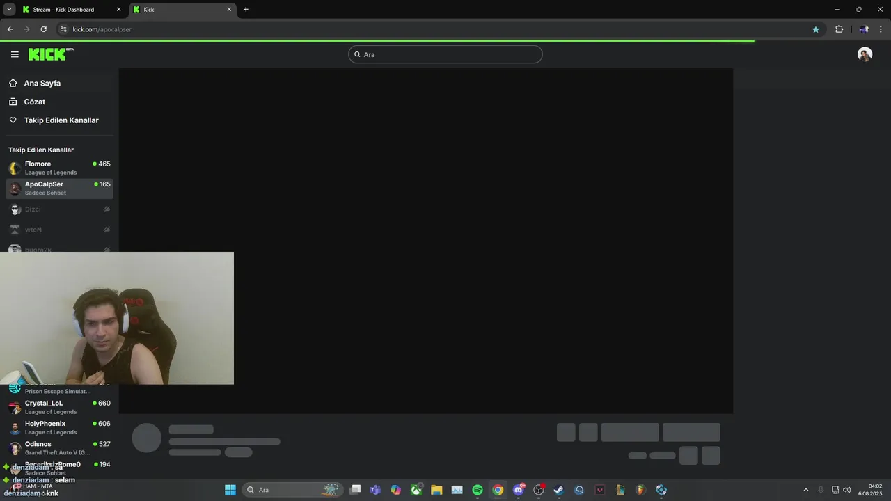Close the Kick tab

coord(229,10)
